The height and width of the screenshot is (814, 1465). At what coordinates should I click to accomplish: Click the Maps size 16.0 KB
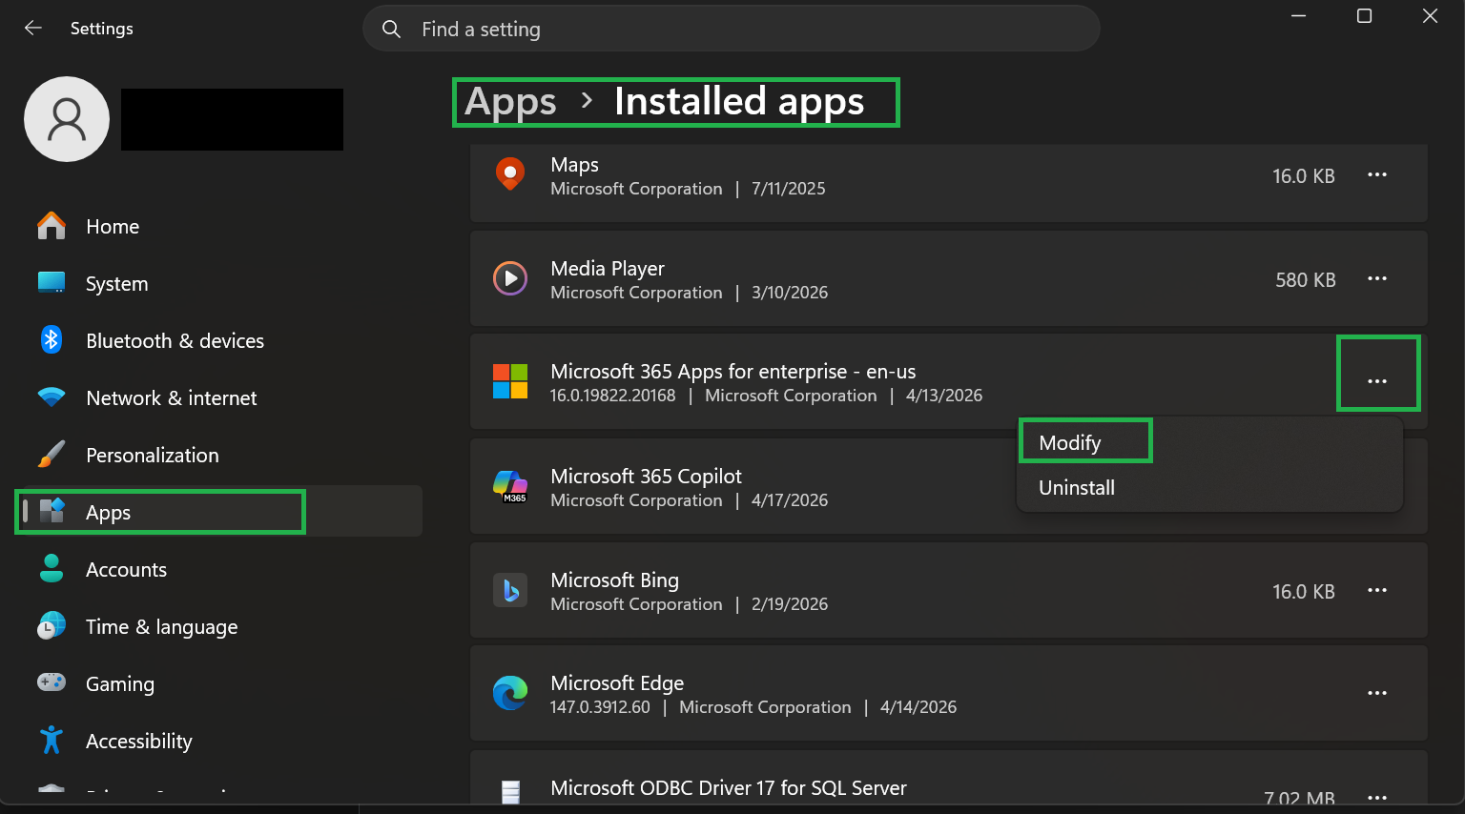[x=1304, y=176]
